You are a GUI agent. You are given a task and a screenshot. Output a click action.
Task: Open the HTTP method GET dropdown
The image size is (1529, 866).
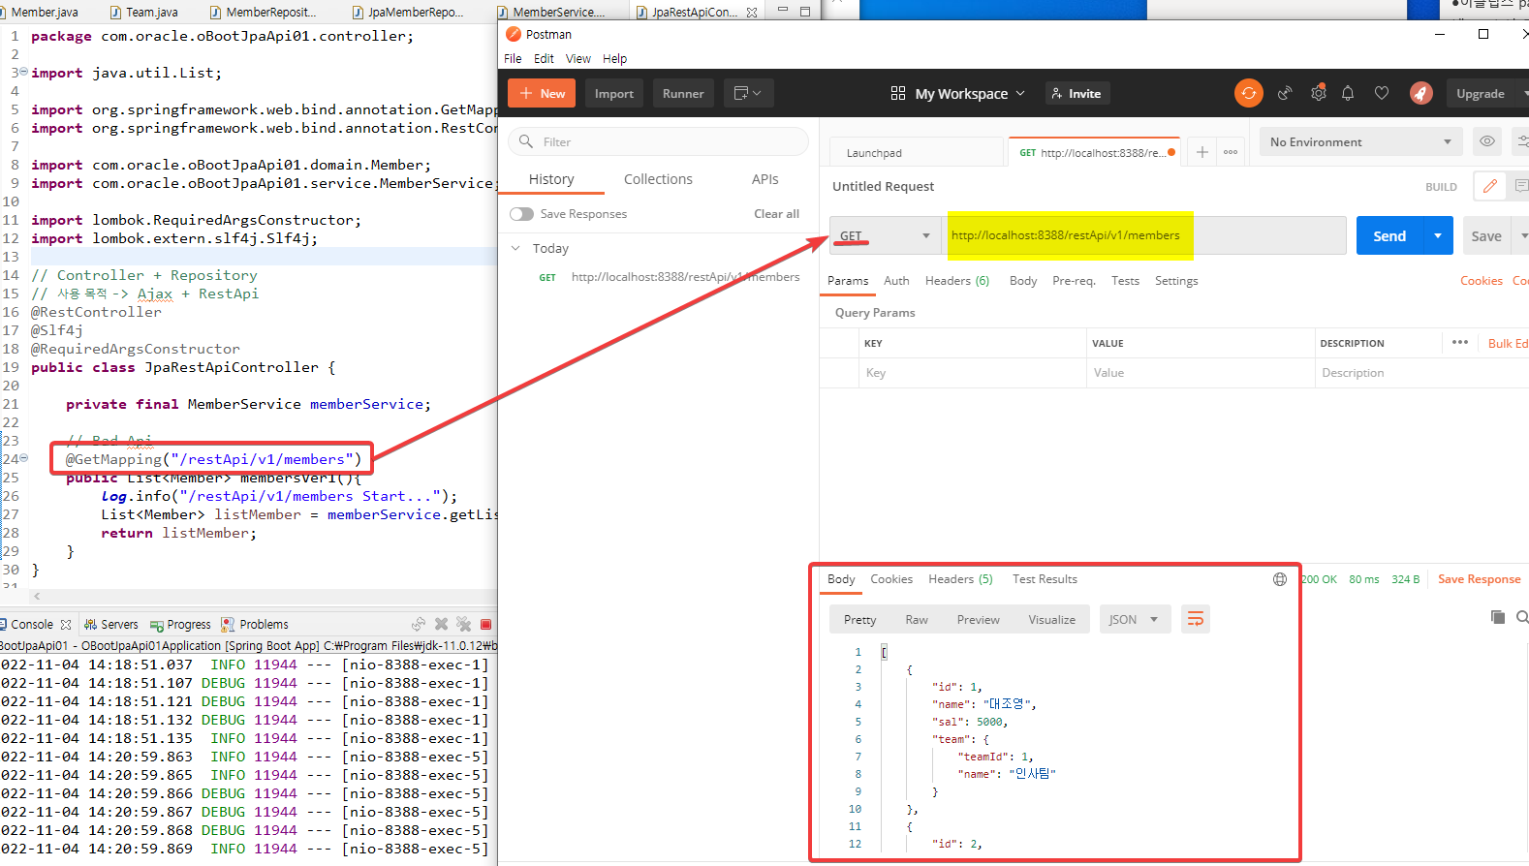pyautogui.click(x=886, y=235)
